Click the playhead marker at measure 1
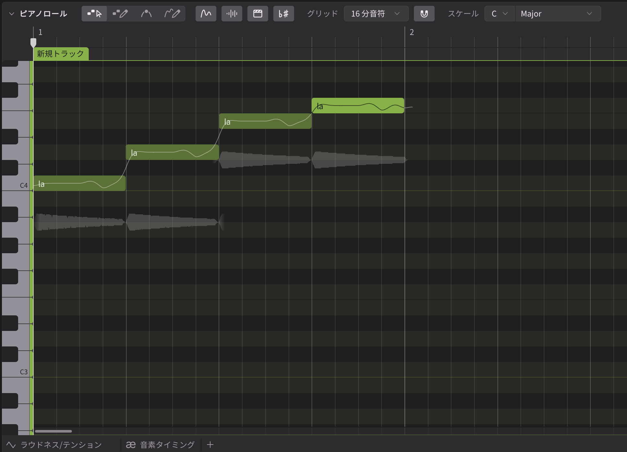Image resolution: width=627 pixels, height=452 pixels. tap(33, 42)
